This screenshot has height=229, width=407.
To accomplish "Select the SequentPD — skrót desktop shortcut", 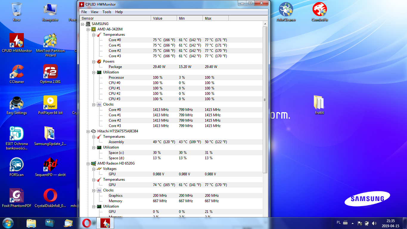I will (x=50, y=167).
